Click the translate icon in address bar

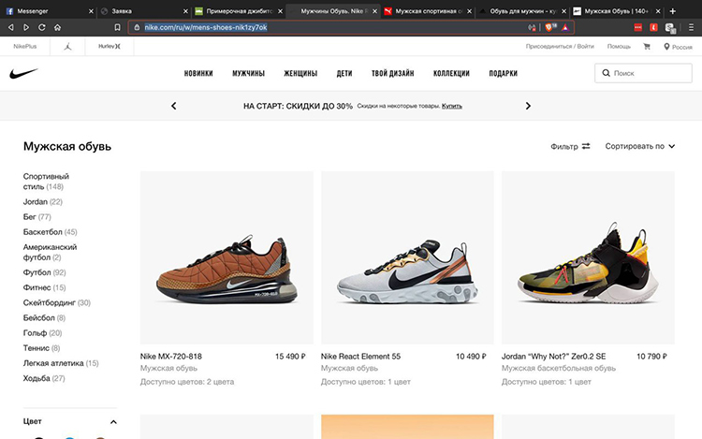532,27
